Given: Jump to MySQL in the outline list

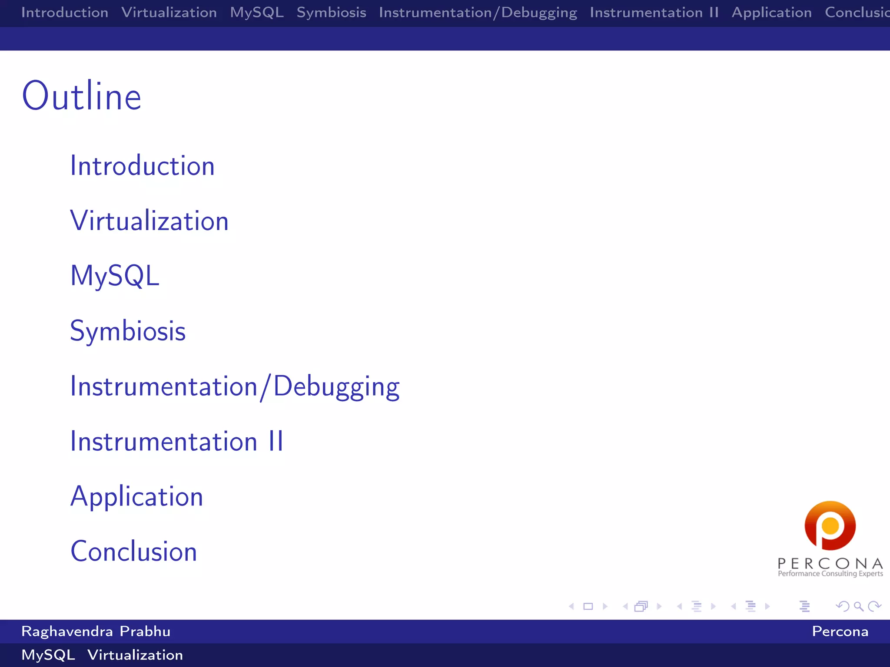Looking at the screenshot, I should coord(115,276).
